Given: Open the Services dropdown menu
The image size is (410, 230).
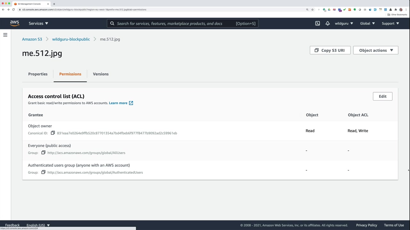Looking at the screenshot, I should 38,23.
